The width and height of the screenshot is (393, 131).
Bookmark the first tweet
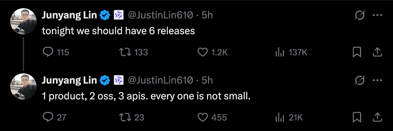point(356,52)
